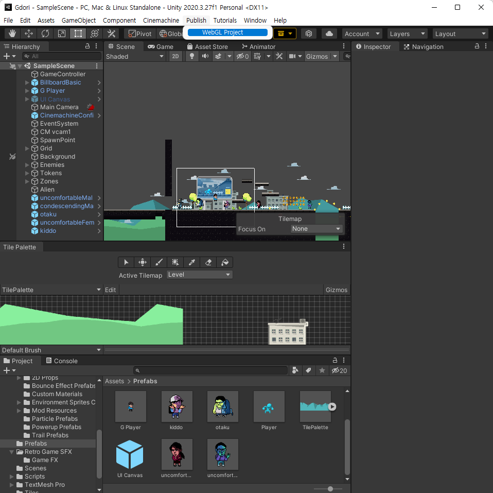The width and height of the screenshot is (493, 493).
Task: Open custom editor tools icon in toolbar
Action: click(x=111, y=33)
